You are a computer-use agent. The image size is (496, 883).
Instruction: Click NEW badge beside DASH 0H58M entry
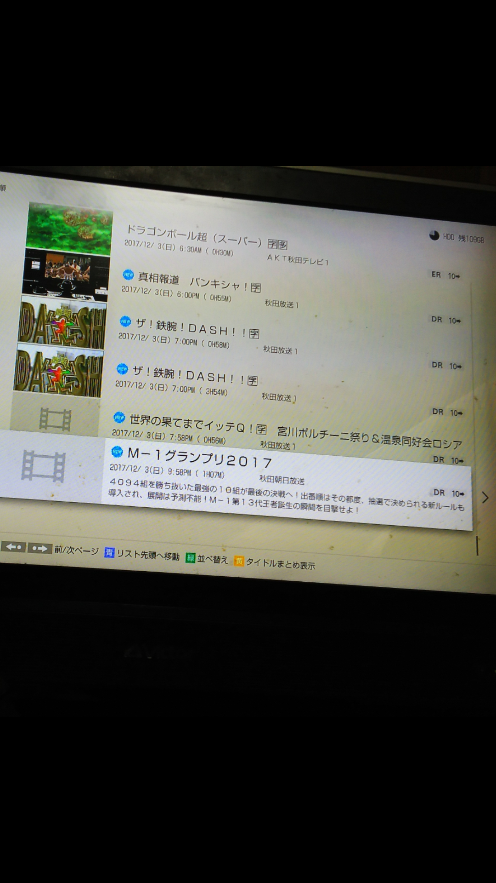coord(125,321)
